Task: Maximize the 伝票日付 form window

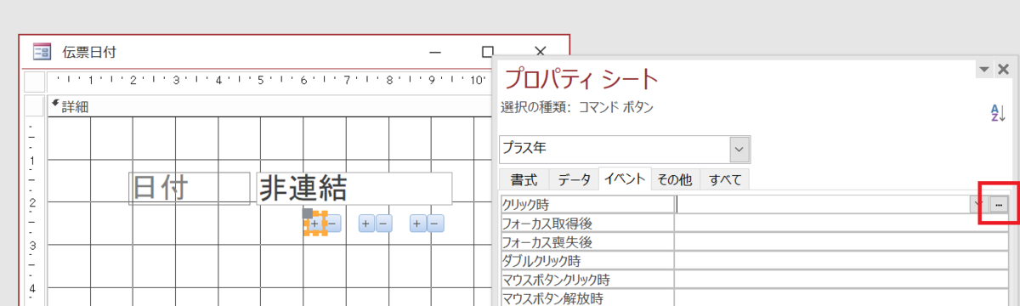Action: click(487, 52)
